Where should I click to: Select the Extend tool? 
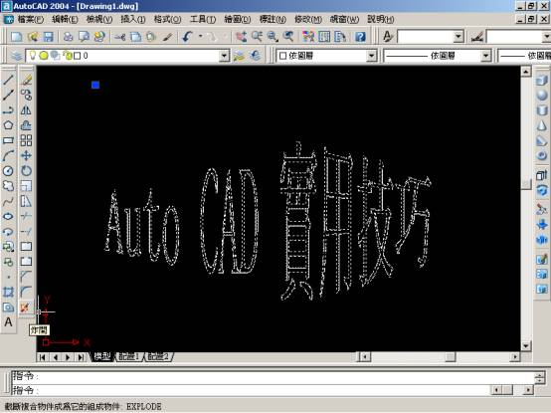(26, 231)
